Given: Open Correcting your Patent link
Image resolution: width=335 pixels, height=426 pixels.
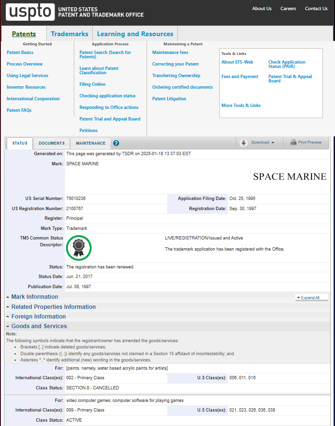Looking at the screenshot, I should [175, 64].
